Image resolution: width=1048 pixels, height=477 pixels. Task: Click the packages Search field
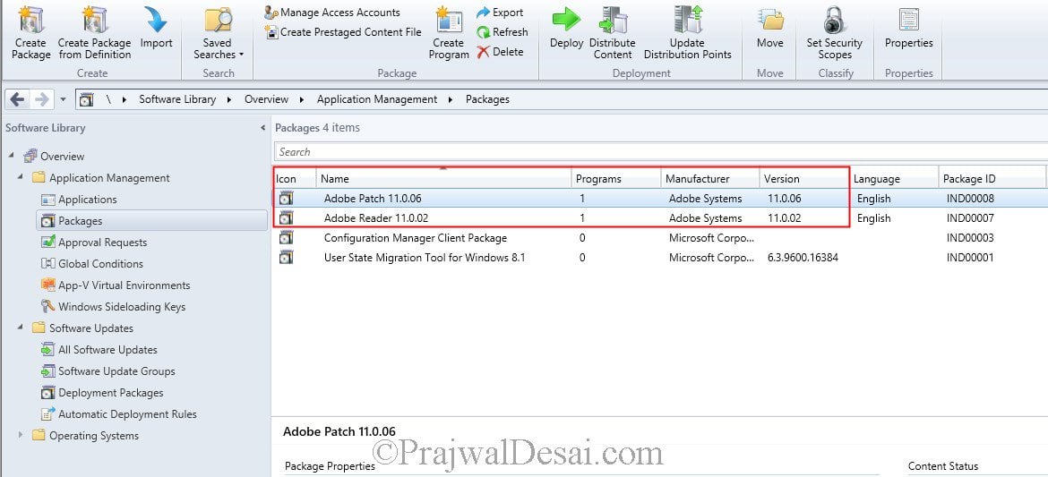660,151
